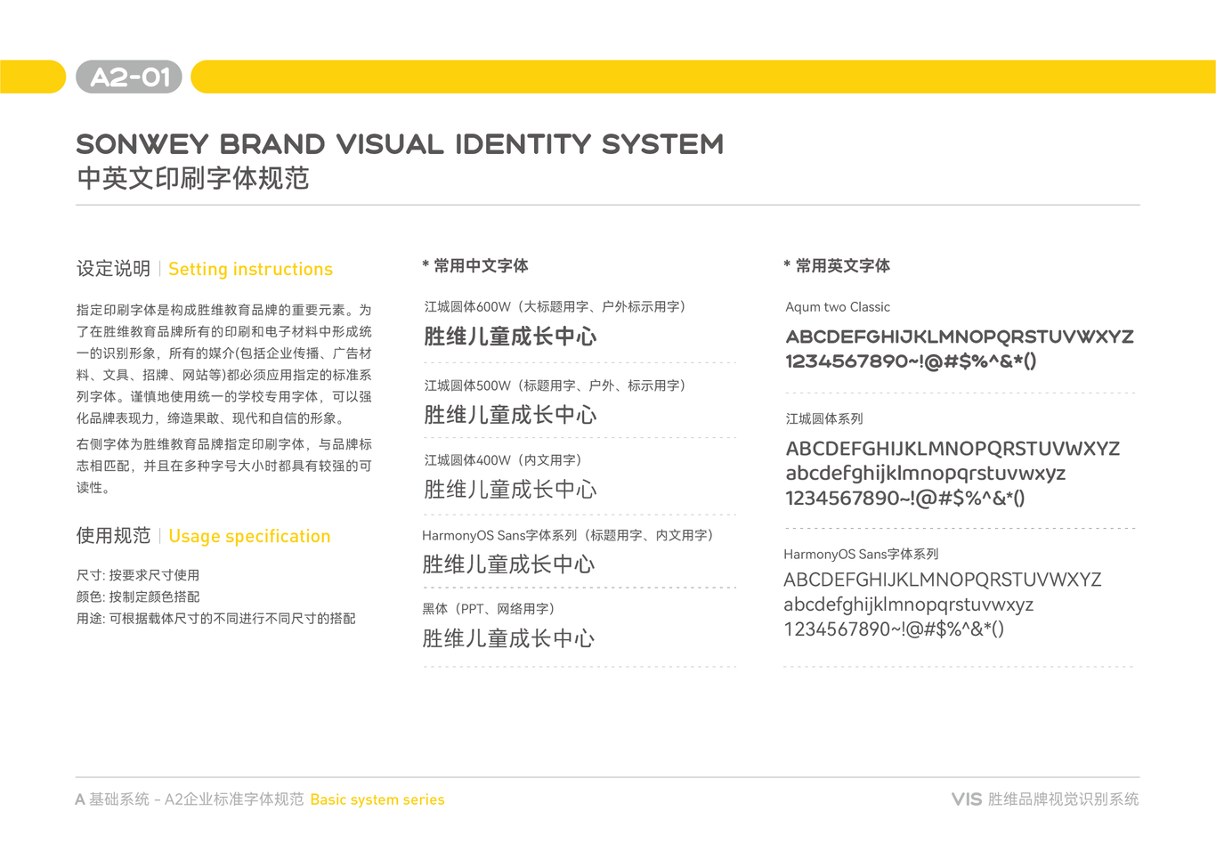
Task: Click the 胜维儿童成长中心 sample under 江城圆体400W
Action: coord(510,490)
